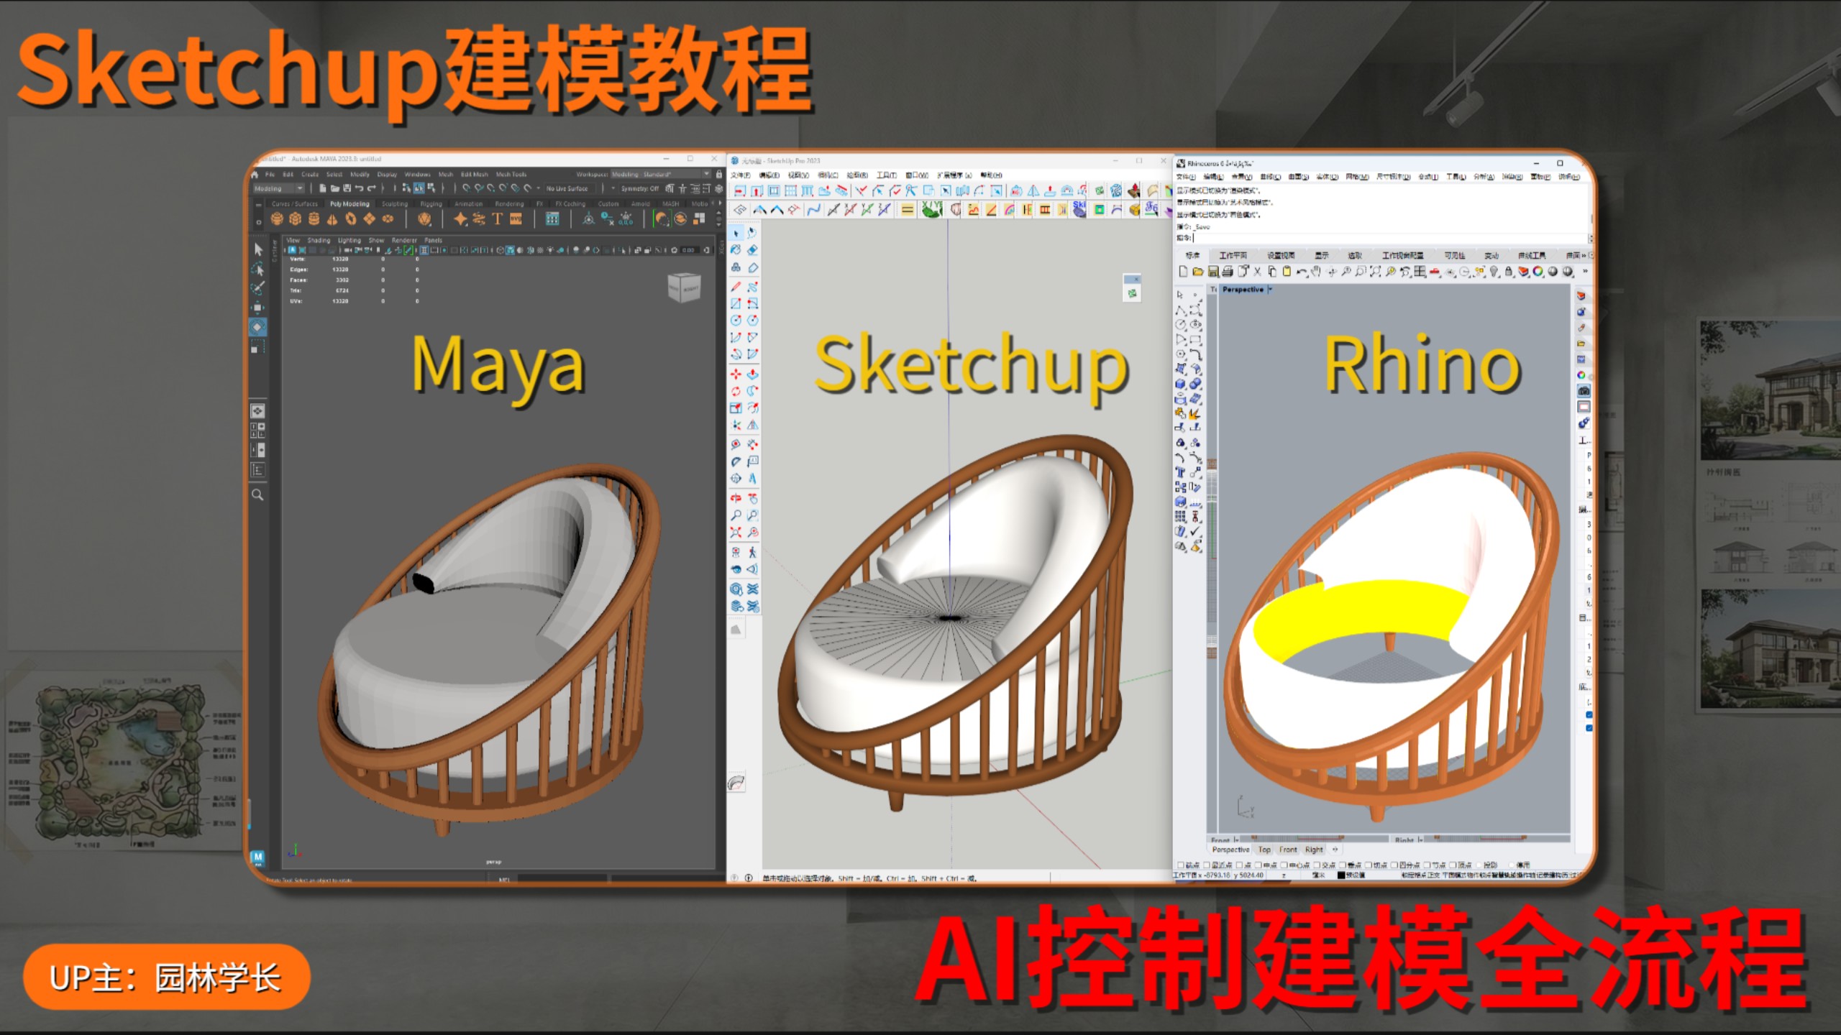Select Maya's arrow Select tool
This screenshot has height=1035, width=1841.
(258, 249)
